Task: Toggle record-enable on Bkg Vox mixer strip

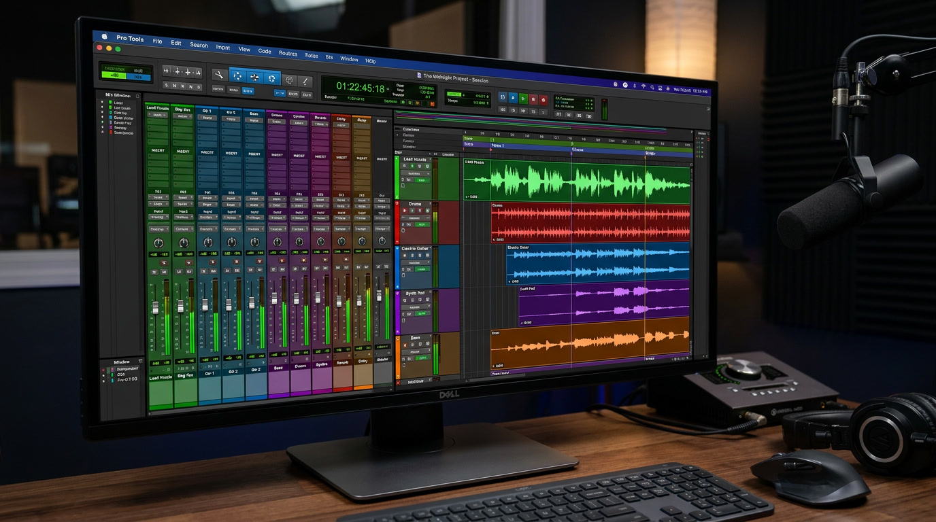Action: pos(188,262)
